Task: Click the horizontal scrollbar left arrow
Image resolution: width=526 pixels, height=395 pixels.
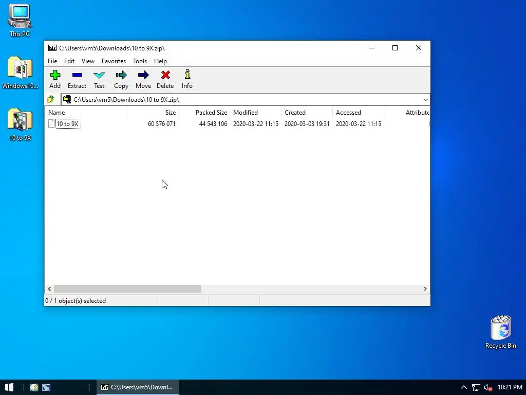Action: coord(50,289)
